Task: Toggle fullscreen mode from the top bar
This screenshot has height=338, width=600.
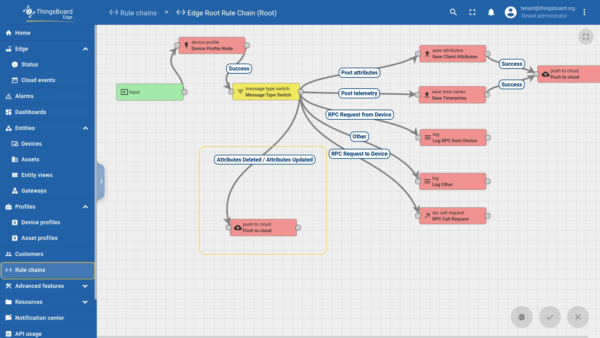Action: pos(472,12)
